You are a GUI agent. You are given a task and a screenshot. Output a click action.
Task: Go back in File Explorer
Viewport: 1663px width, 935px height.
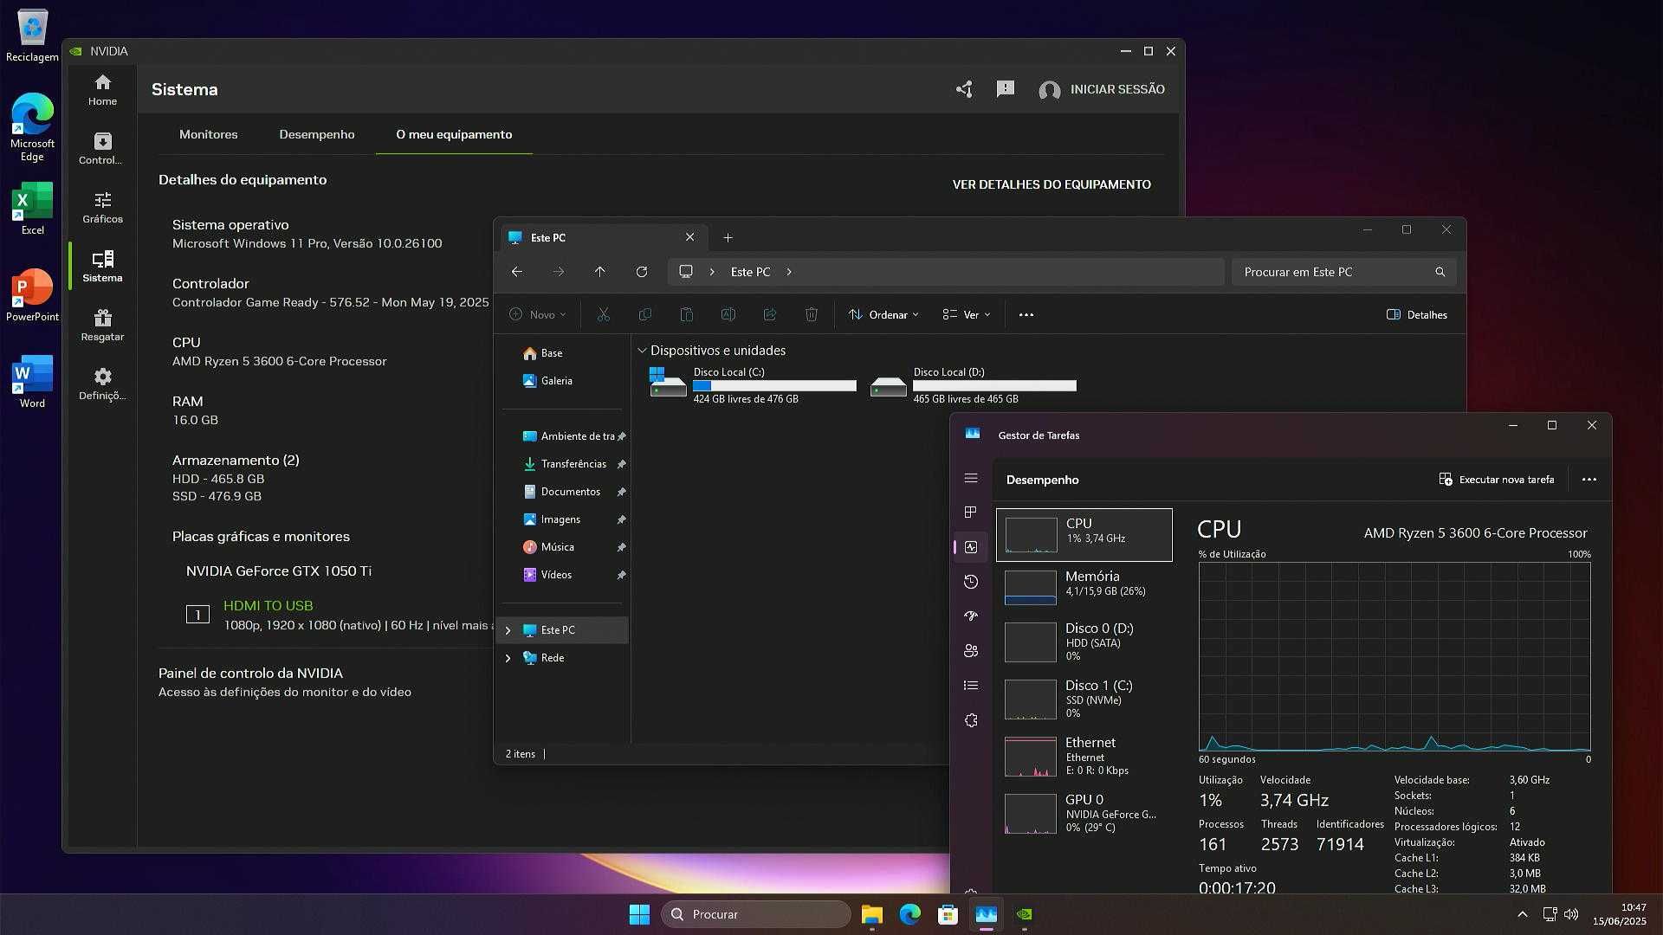click(517, 272)
